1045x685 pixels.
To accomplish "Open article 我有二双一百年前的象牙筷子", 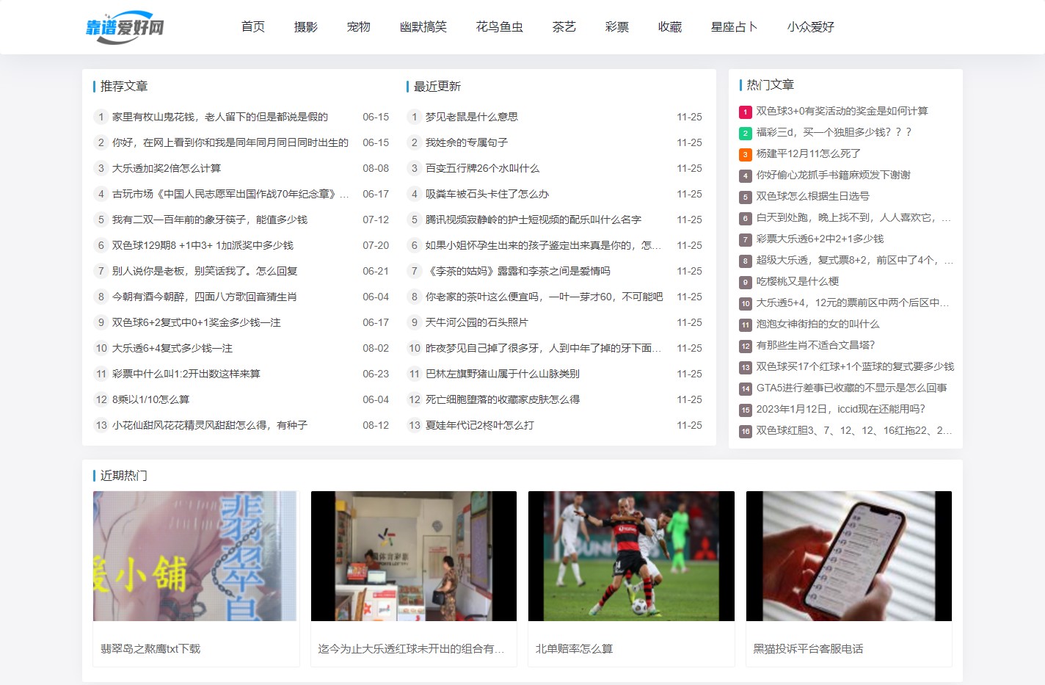I will click(210, 220).
